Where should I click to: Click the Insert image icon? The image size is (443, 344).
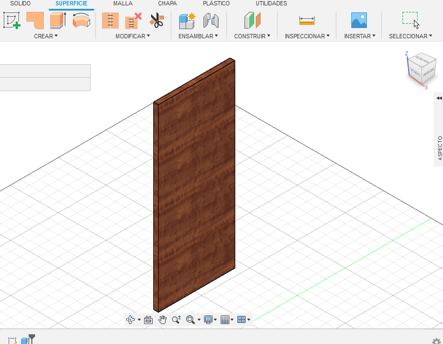[x=359, y=20]
